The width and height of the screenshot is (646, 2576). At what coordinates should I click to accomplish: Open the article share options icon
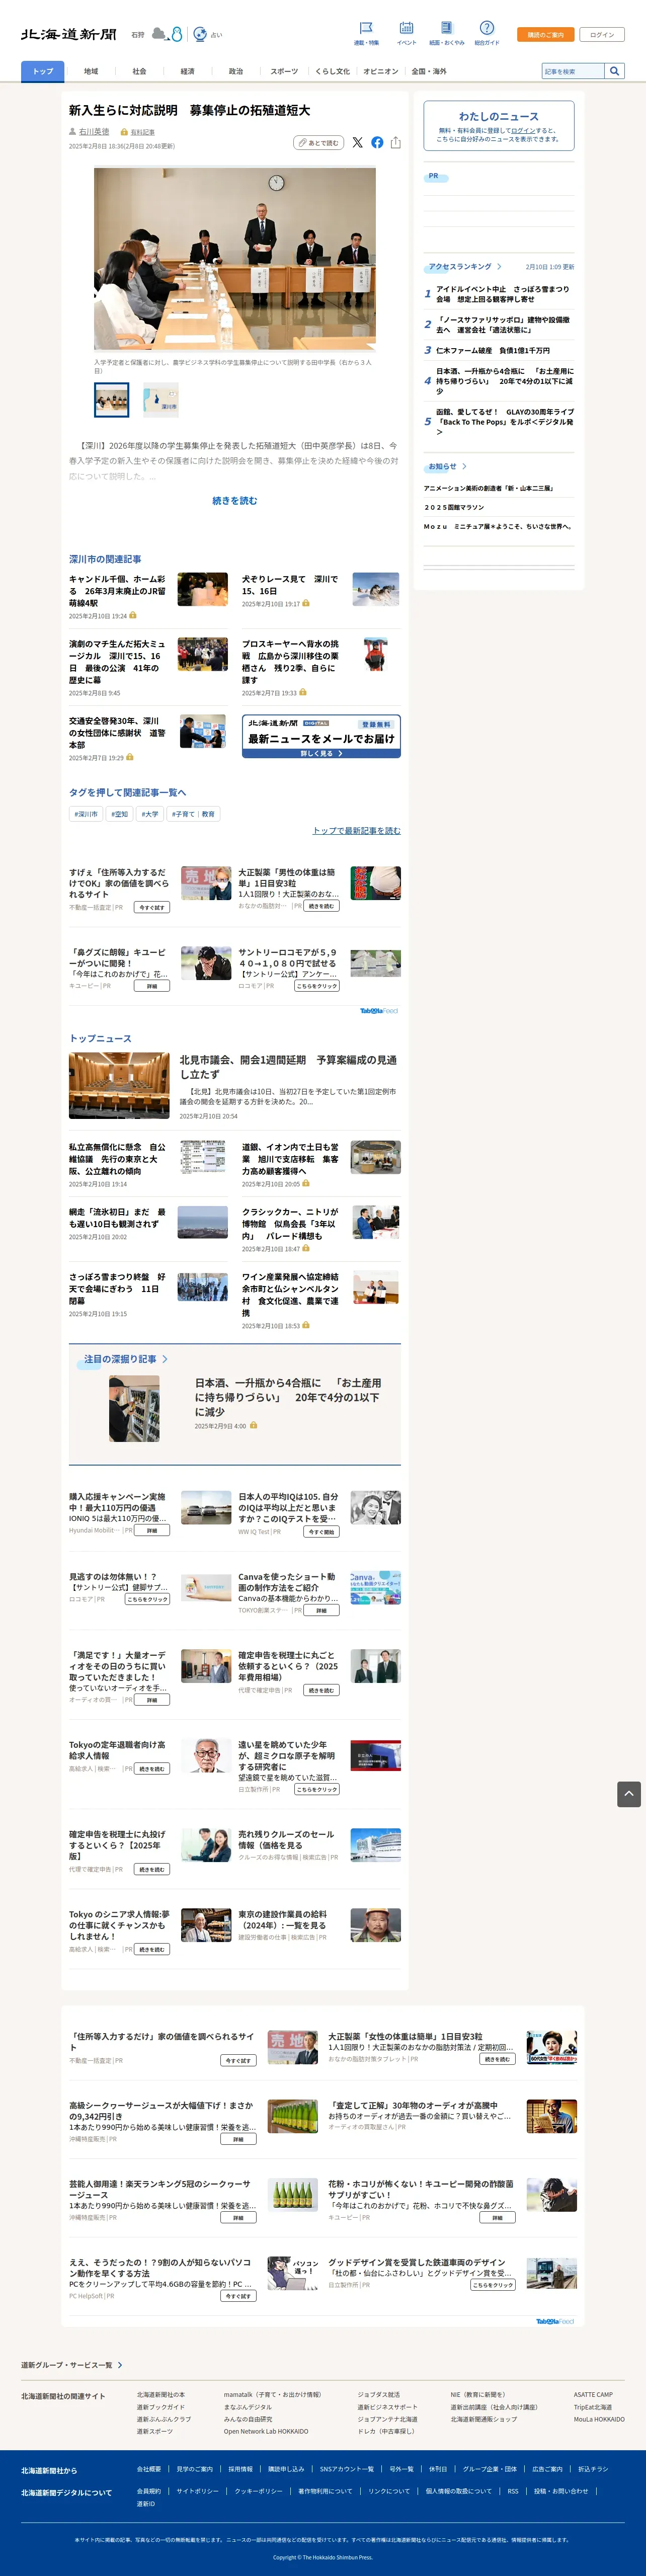coord(396,142)
